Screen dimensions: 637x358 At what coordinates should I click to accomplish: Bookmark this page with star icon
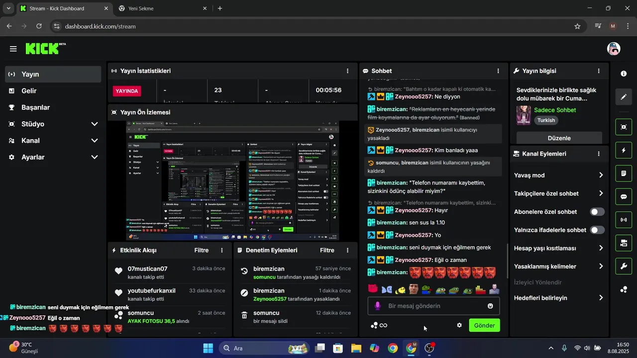click(x=577, y=26)
